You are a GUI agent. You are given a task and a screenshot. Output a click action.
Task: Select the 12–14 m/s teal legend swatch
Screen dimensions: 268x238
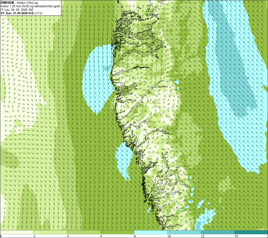click(218, 232)
